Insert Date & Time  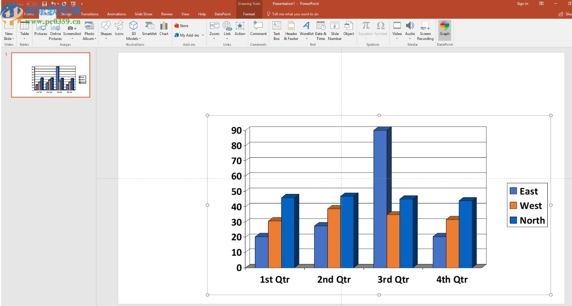tap(321, 31)
